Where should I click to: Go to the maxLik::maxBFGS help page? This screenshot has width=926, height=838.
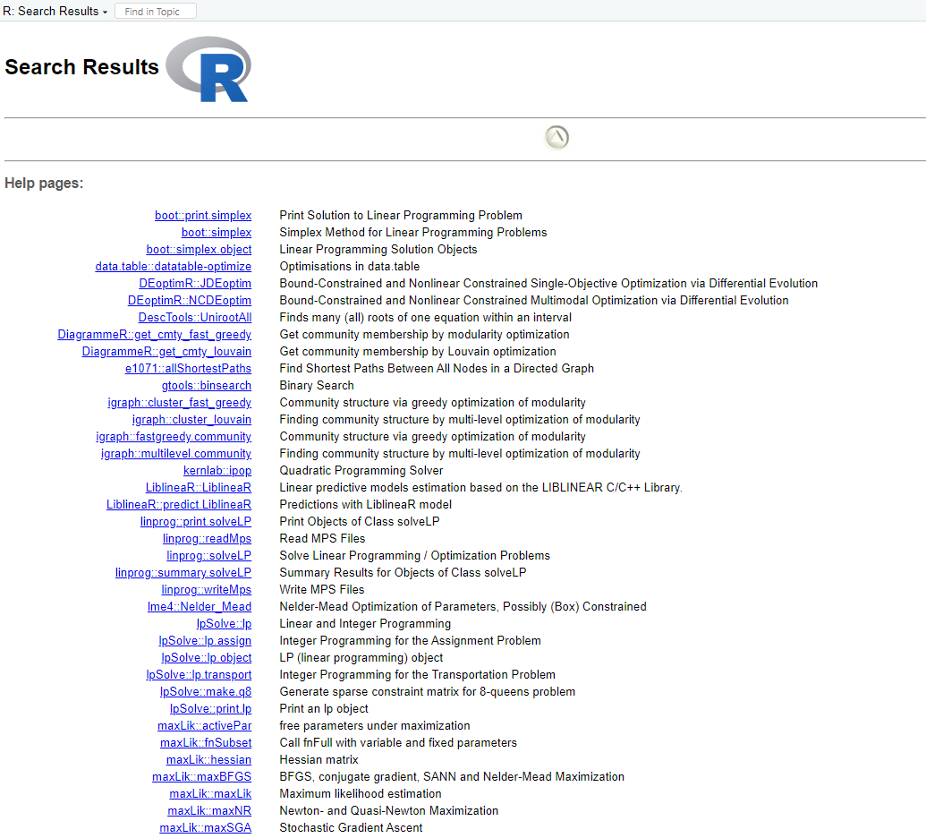(201, 777)
